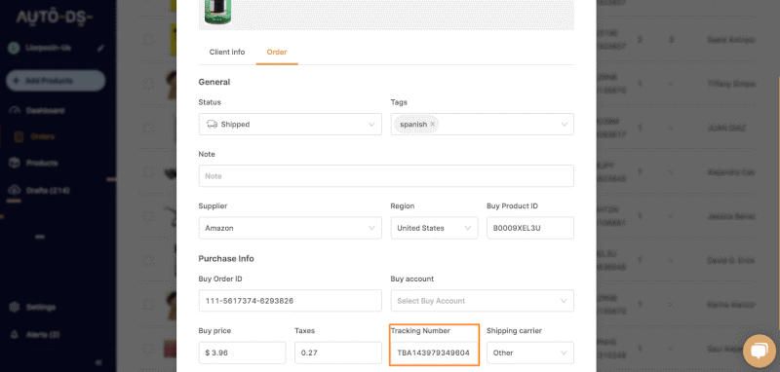
Task: Open the Region dropdown showing United States
Action: pos(434,228)
